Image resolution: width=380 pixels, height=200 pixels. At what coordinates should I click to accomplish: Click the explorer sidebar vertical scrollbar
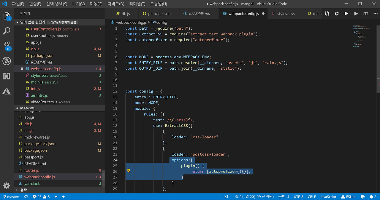tap(103, 178)
